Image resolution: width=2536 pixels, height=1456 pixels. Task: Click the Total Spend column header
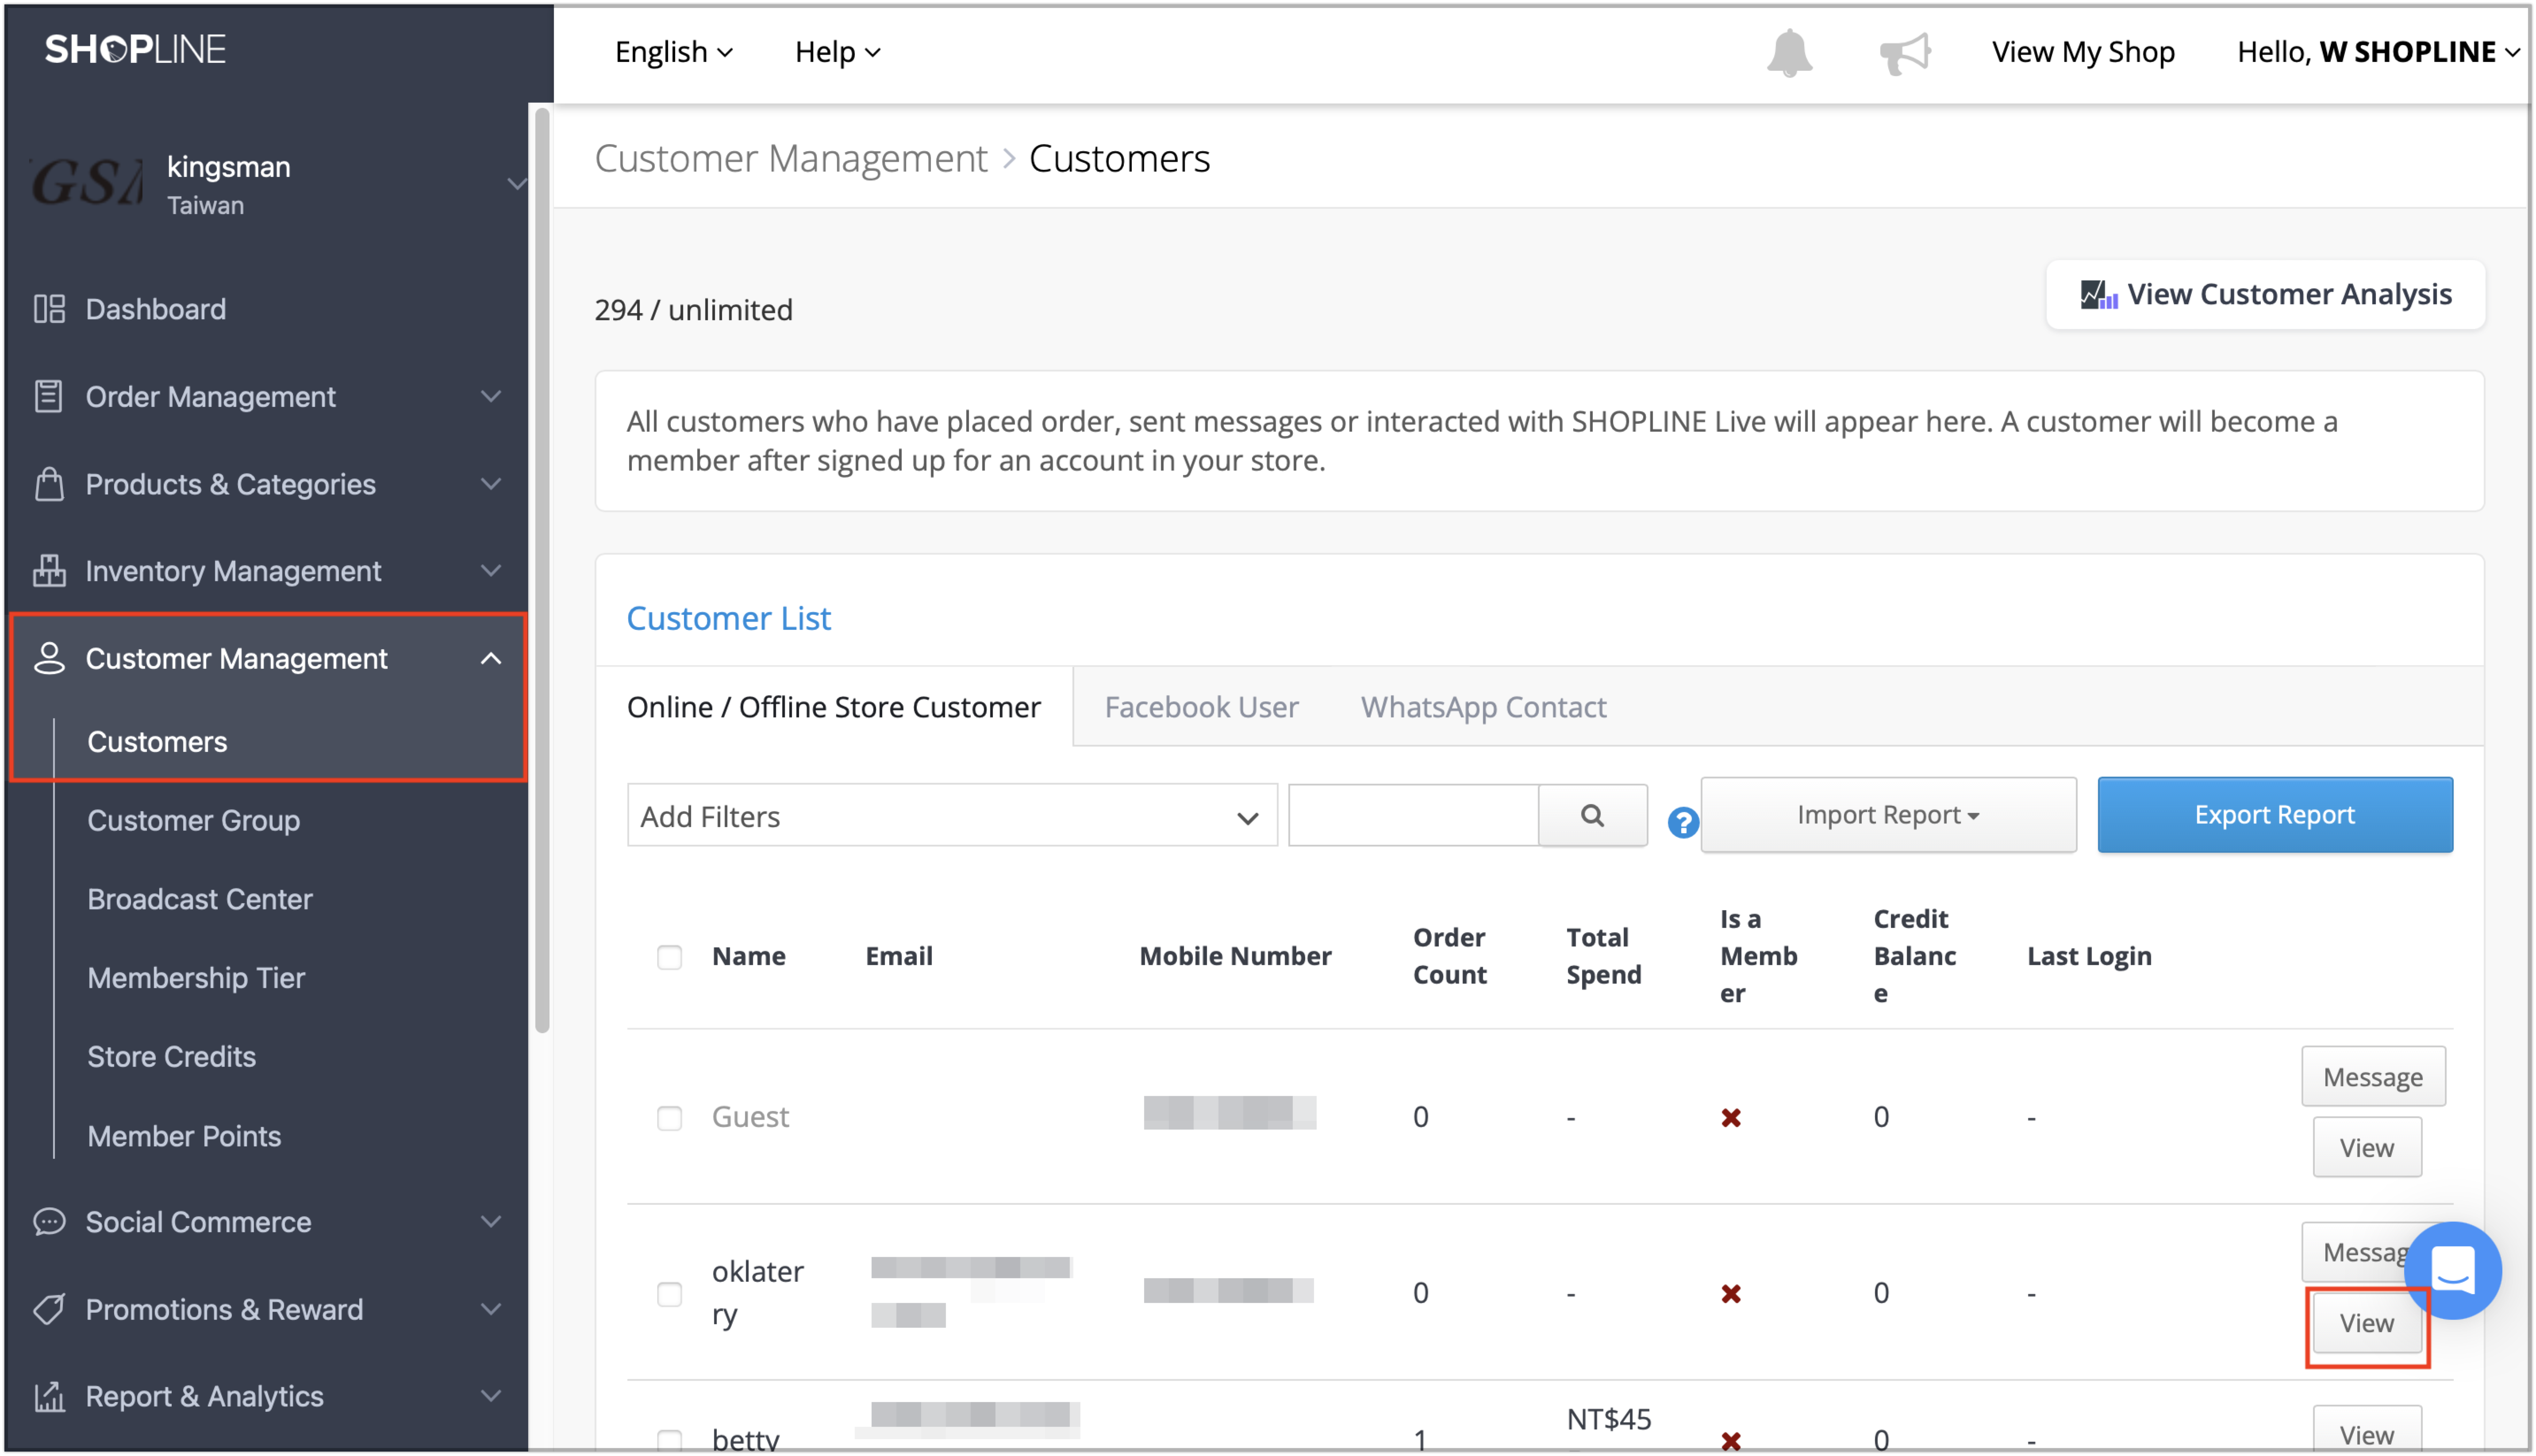pos(1603,956)
